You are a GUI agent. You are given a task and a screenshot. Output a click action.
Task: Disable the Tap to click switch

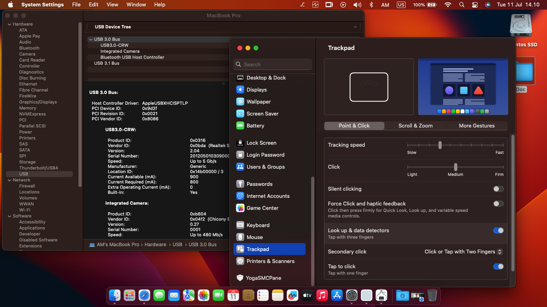tap(498, 267)
